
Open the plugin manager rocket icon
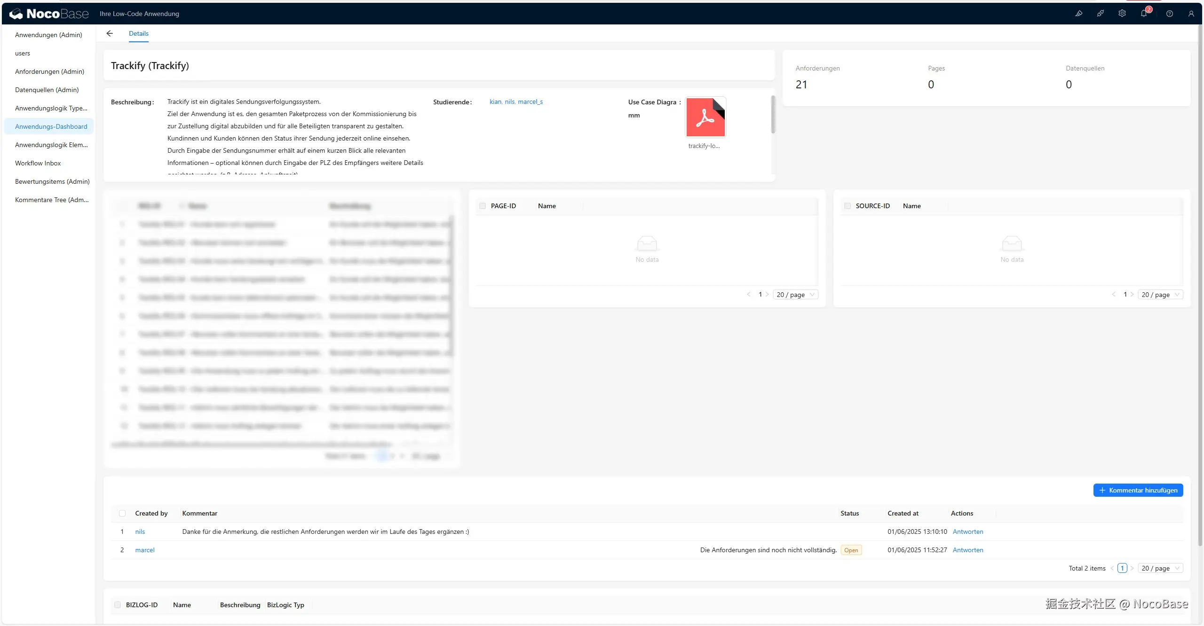tap(1100, 14)
